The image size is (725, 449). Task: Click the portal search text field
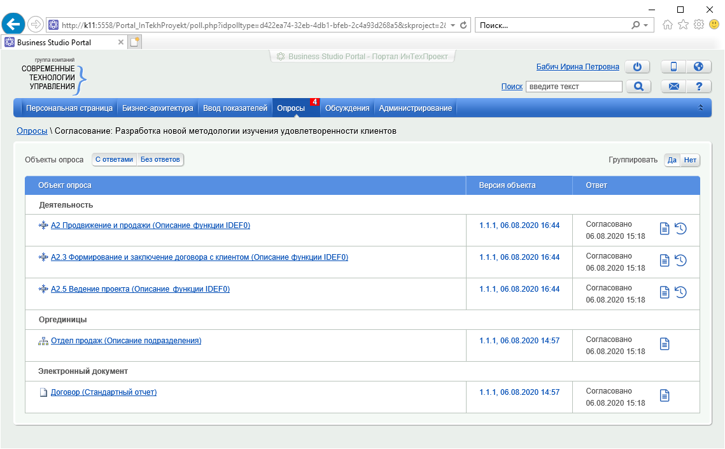tap(574, 87)
